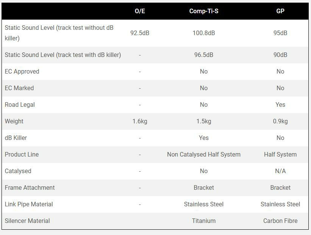Select the 0.9kg GP weight value
The image size is (311, 235).
[280, 121]
